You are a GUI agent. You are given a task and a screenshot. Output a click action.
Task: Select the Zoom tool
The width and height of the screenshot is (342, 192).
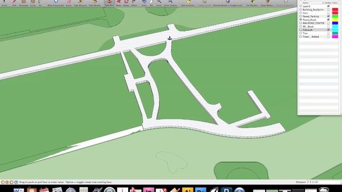pos(159,3)
